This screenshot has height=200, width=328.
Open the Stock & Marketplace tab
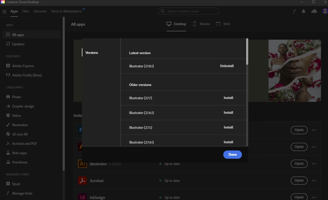[66, 11]
